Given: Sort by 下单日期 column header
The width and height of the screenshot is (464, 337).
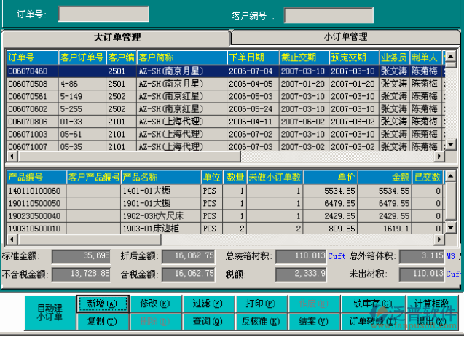Looking at the screenshot, I should click(x=252, y=58).
